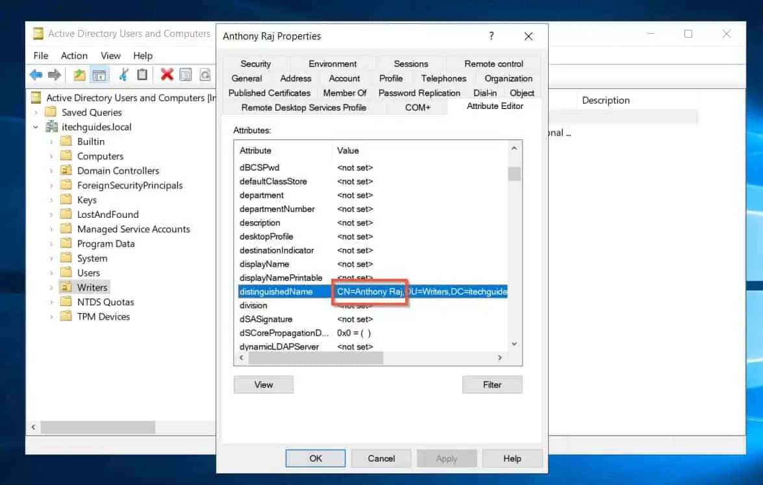Select the department attribute row
The image size is (763, 485).
(373, 195)
